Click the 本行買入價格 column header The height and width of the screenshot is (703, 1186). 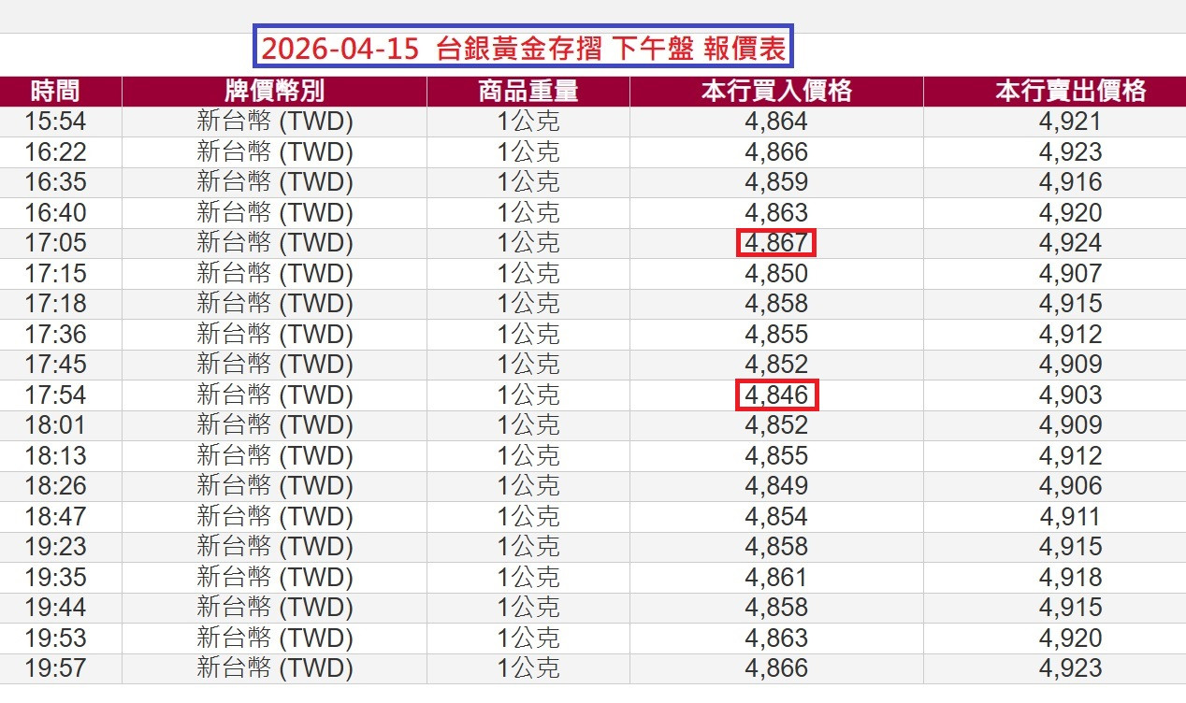776,91
